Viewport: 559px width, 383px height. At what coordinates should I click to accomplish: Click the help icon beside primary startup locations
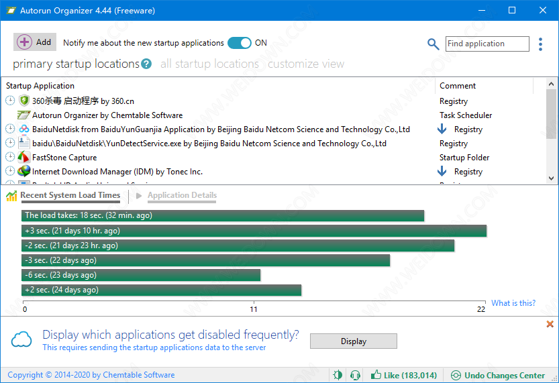click(146, 64)
